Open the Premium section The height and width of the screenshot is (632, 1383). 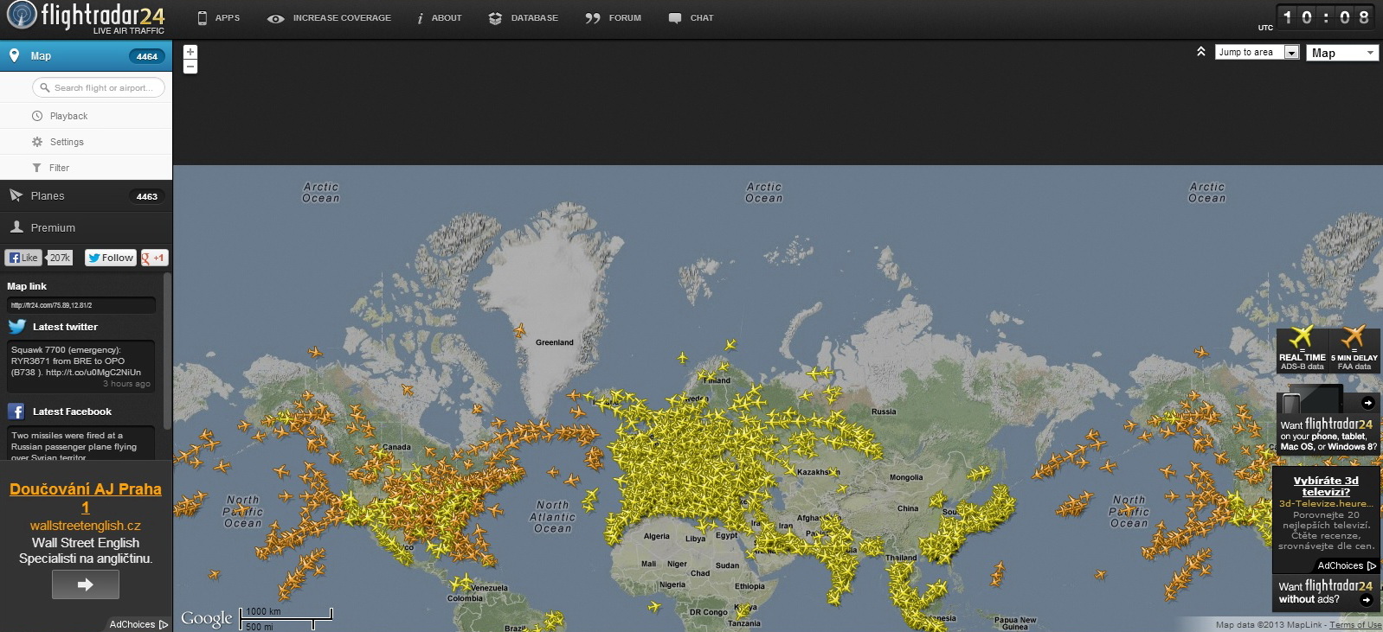click(x=86, y=227)
